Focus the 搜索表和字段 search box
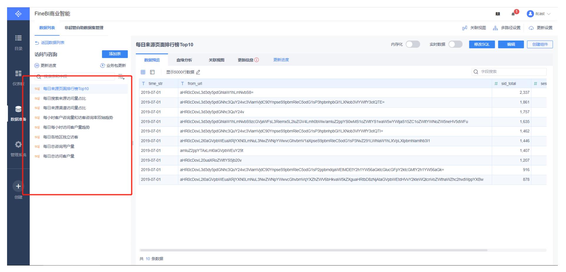Viewport: 566px width, 272px height. pos(75,76)
